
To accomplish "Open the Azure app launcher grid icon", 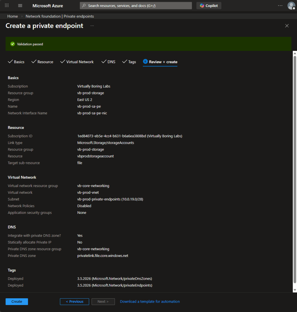I will pyautogui.click(x=7, y=5).
